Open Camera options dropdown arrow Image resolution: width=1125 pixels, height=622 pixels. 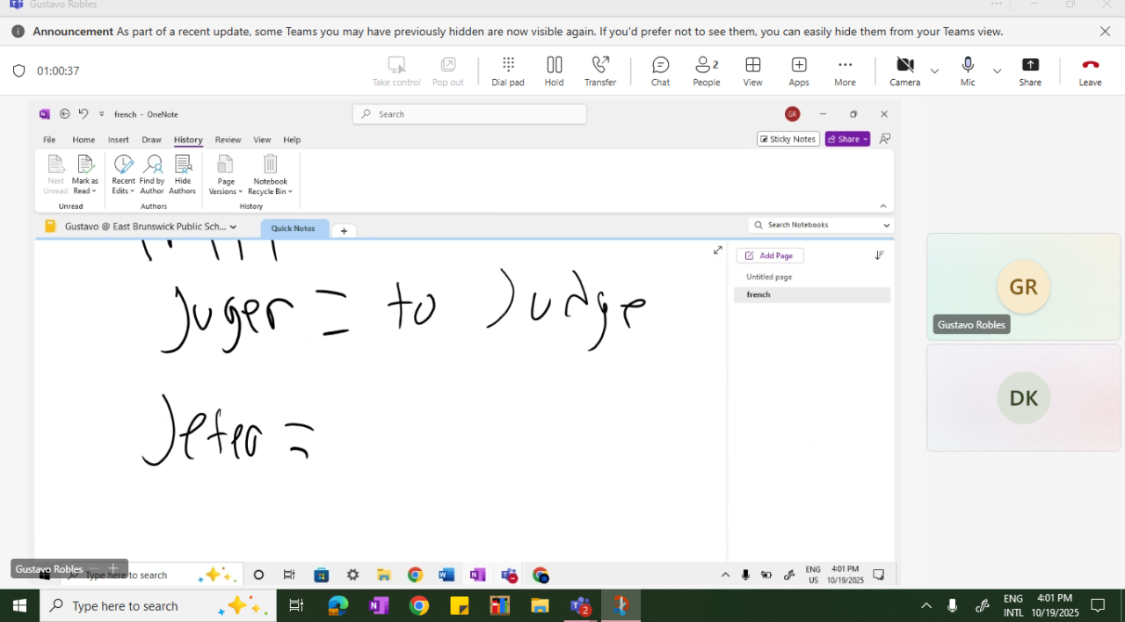tap(934, 71)
